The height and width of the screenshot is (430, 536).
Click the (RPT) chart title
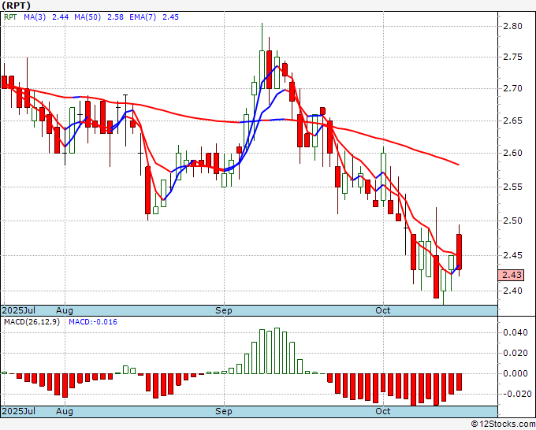16,6
